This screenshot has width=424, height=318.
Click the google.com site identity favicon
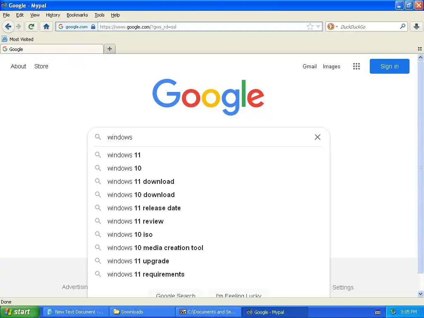tap(61, 26)
